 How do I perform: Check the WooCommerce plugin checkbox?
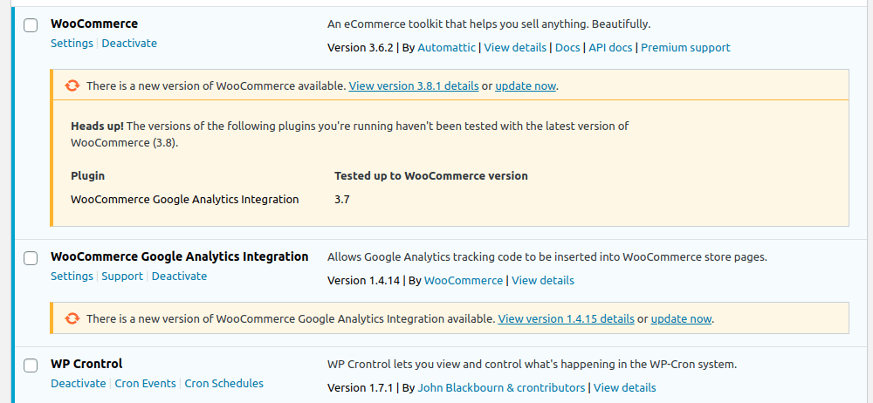click(31, 25)
